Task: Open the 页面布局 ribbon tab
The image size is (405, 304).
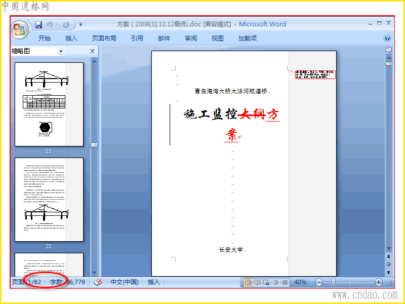Action: 104,39
